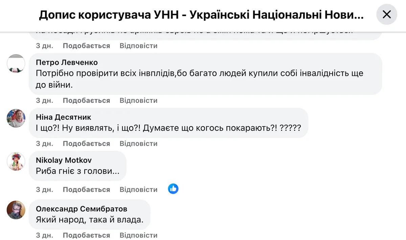Viewport: 406px width, 240px height.
Task: Open the timestamp of Ніна Десятник's comment
Action: 45,143
